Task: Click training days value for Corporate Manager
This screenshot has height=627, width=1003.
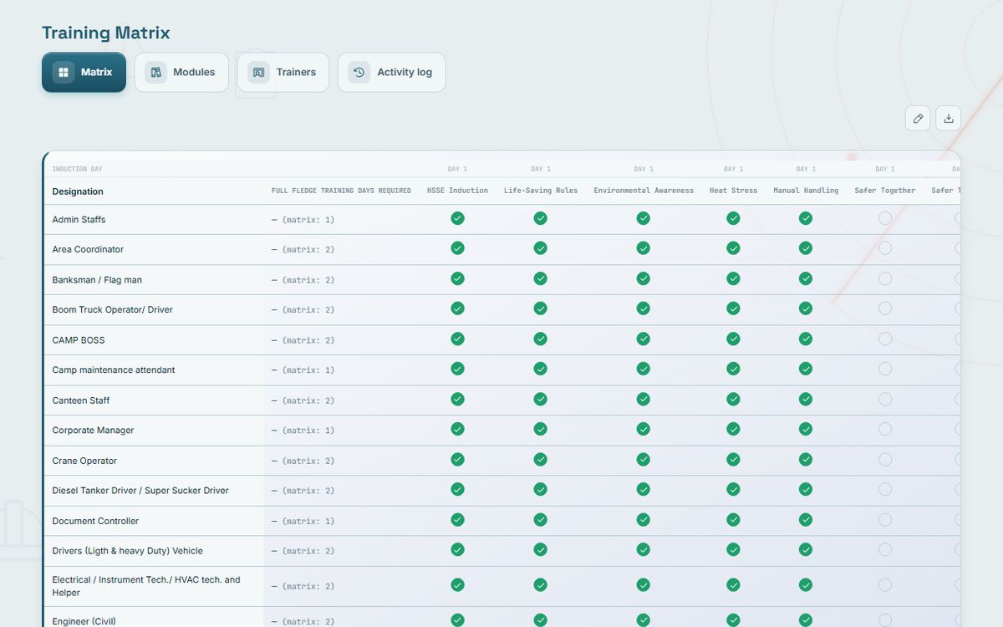Action: [x=303, y=431]
